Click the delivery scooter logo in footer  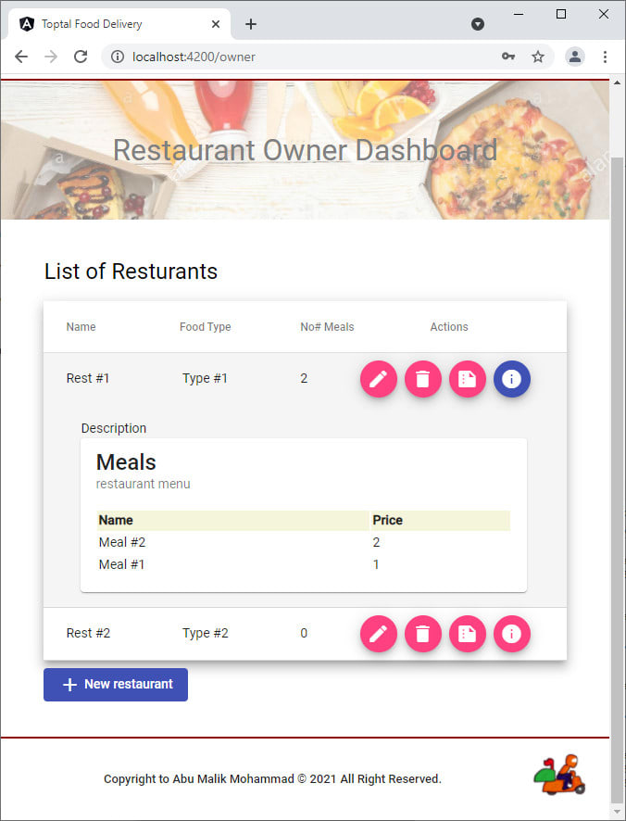(x=559, y=775)
